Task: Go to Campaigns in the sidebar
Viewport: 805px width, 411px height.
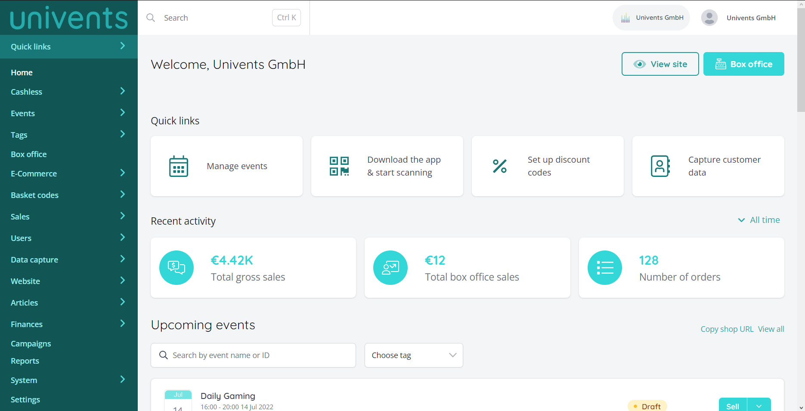Action: click(x=31, y=343)
